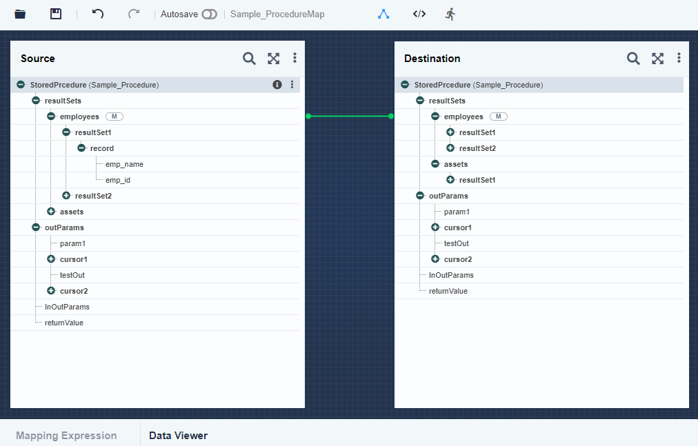This screenshot has height=446, width=698.
Task: Collapse Source resultSet1 node
Action: tap(66, 132)
